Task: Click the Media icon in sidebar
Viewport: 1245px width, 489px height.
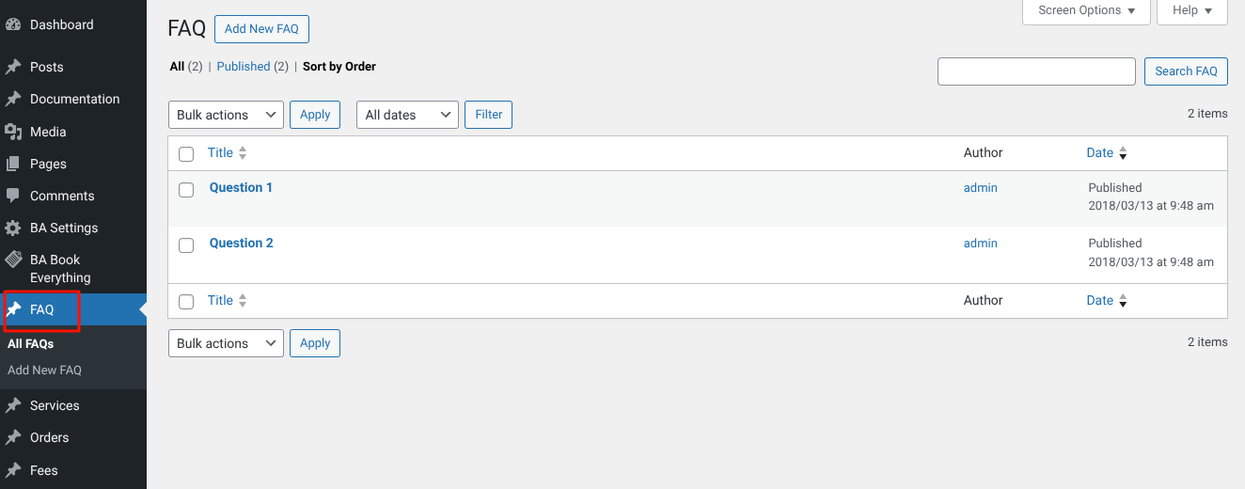Action: click(x=13, y=132)
